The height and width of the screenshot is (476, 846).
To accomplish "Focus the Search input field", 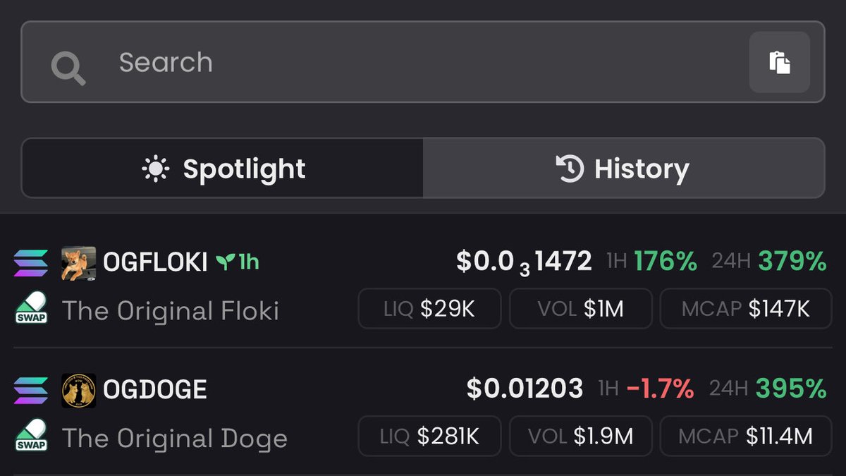I will pos(423,62).
